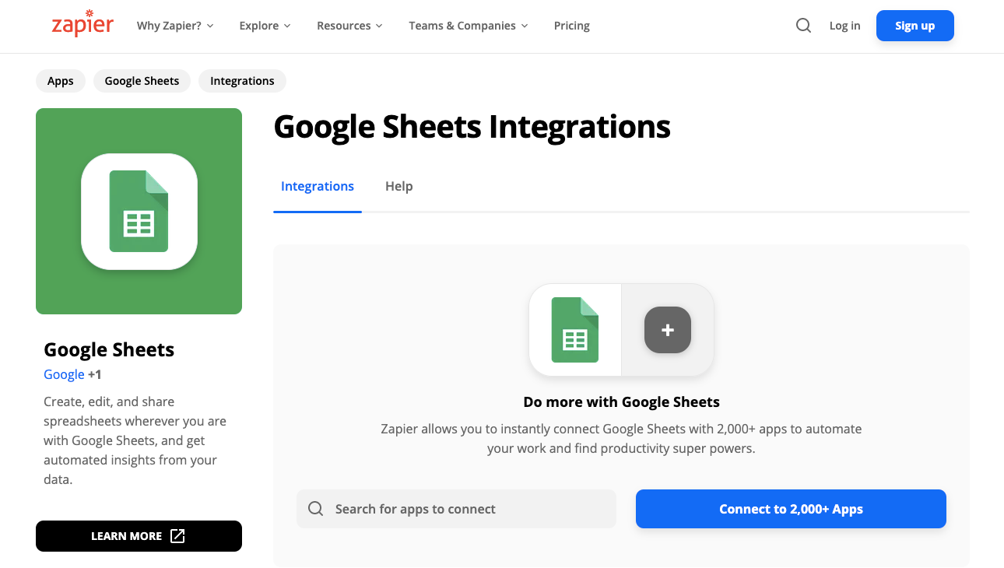Click the search magnifier inside the apps search bar
Screen dimensions: 1004x568
pyautogui.click(x=315, y=508)
